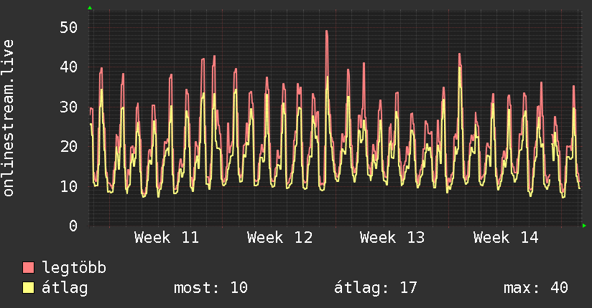The image size is (592, 308).
Task: Click the pink legtöbb legend color swatch
Action: point(28,267)
